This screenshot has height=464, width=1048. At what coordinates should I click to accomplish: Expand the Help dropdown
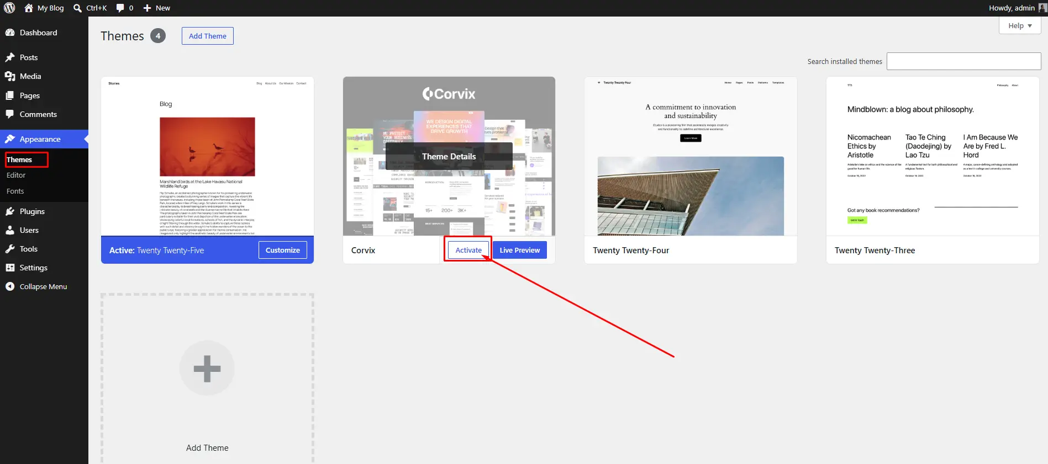pos(1020,25)
